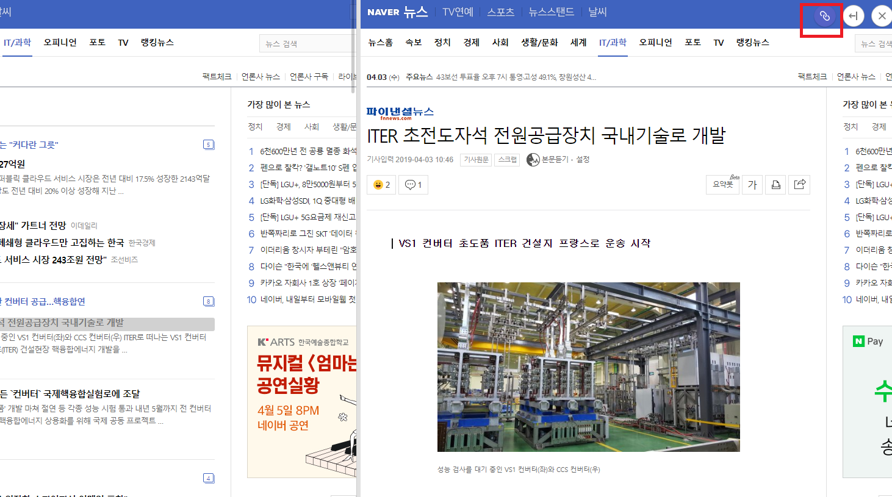This screenshot has width=892, height=497.
Task: Open 팩트체크 link in article panel
Action: pos(812,76)
